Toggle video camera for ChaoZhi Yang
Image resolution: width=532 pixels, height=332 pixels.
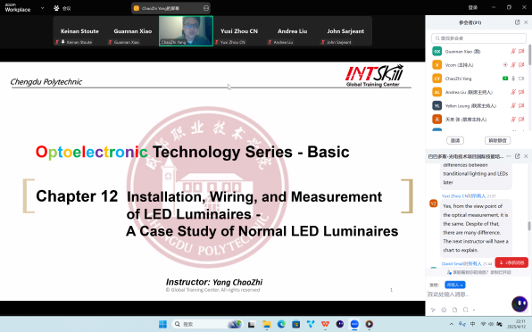coord(521,79)
